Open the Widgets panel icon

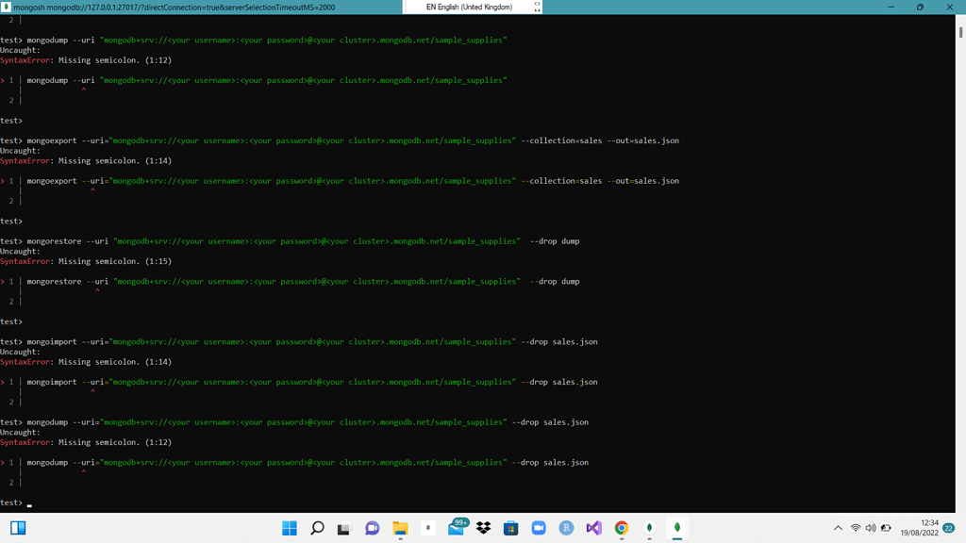[18, 528]
